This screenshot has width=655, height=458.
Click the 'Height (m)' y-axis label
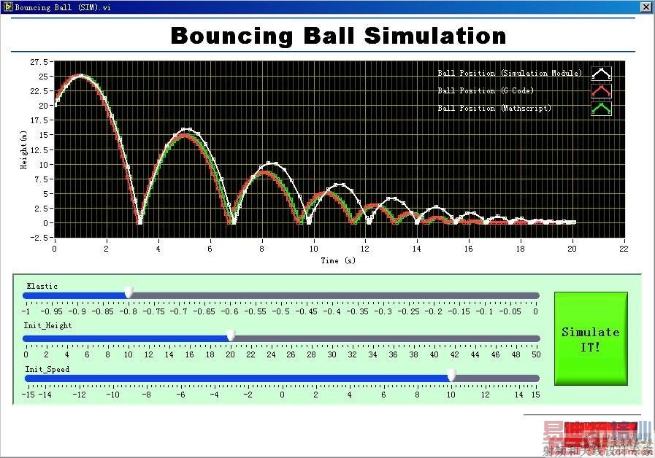24,150
